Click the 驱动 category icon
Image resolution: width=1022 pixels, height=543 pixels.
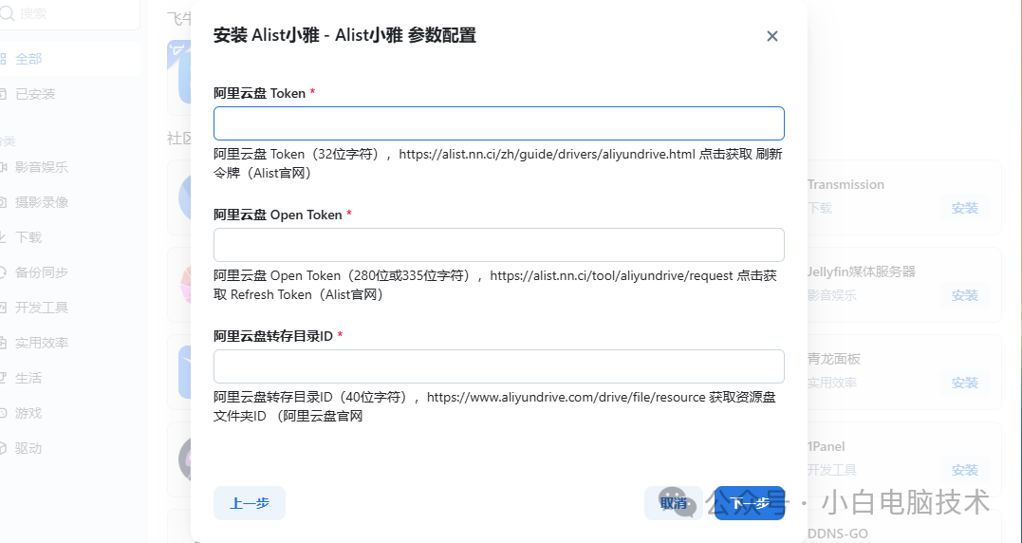click(2, 448)
